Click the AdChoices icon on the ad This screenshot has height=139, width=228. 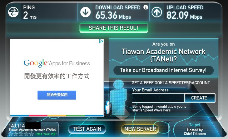click(x=101, y=41)
